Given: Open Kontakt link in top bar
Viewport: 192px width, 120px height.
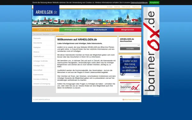Looking at the screenshot, I should point(109,7).
